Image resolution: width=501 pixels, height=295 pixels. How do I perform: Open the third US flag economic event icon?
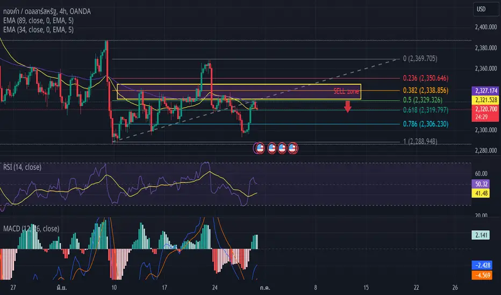coord(282,148)
